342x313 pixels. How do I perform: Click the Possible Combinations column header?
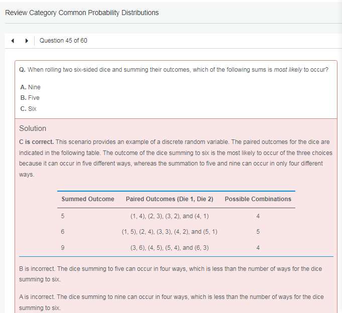[x=258, y=199]
